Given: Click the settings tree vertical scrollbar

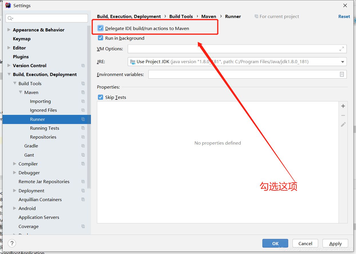Looking at the screenshot, I should pyautogui.click(x=89, y=107).
